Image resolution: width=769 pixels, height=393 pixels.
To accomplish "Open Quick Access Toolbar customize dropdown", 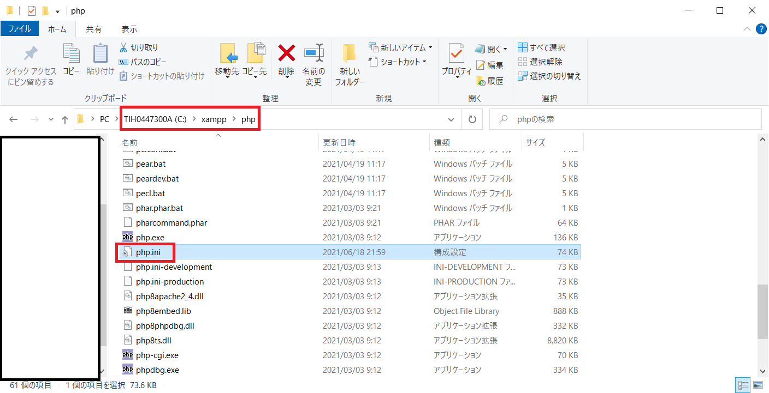I will (57, 11).
